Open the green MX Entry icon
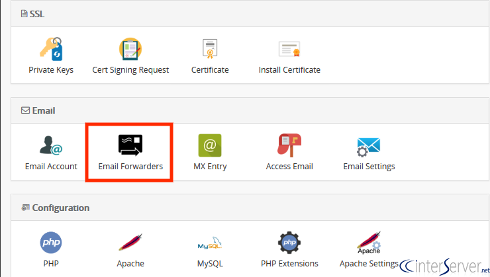Image resolution: width=490 pixels, height=277 pixels. point(210,145)
